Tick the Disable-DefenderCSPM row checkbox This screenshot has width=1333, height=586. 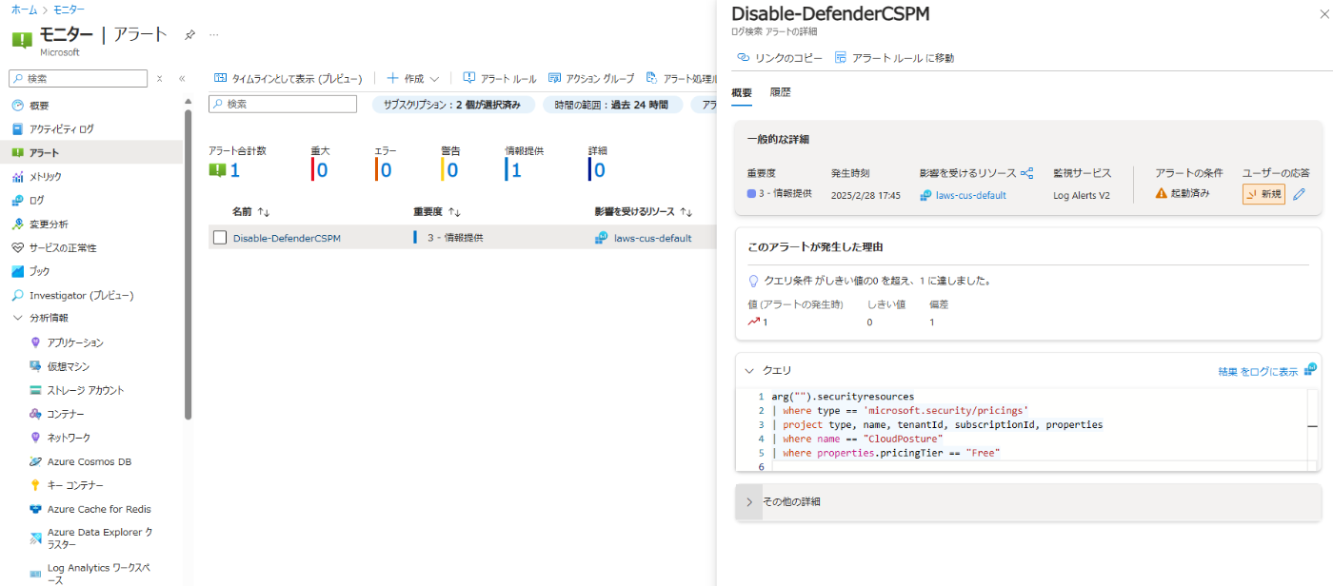[x=220, y=238]
